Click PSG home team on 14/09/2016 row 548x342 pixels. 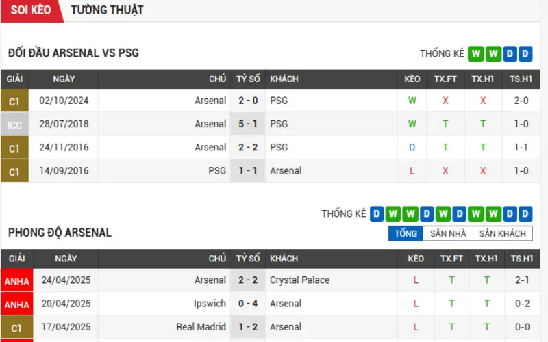coord(217,170)
